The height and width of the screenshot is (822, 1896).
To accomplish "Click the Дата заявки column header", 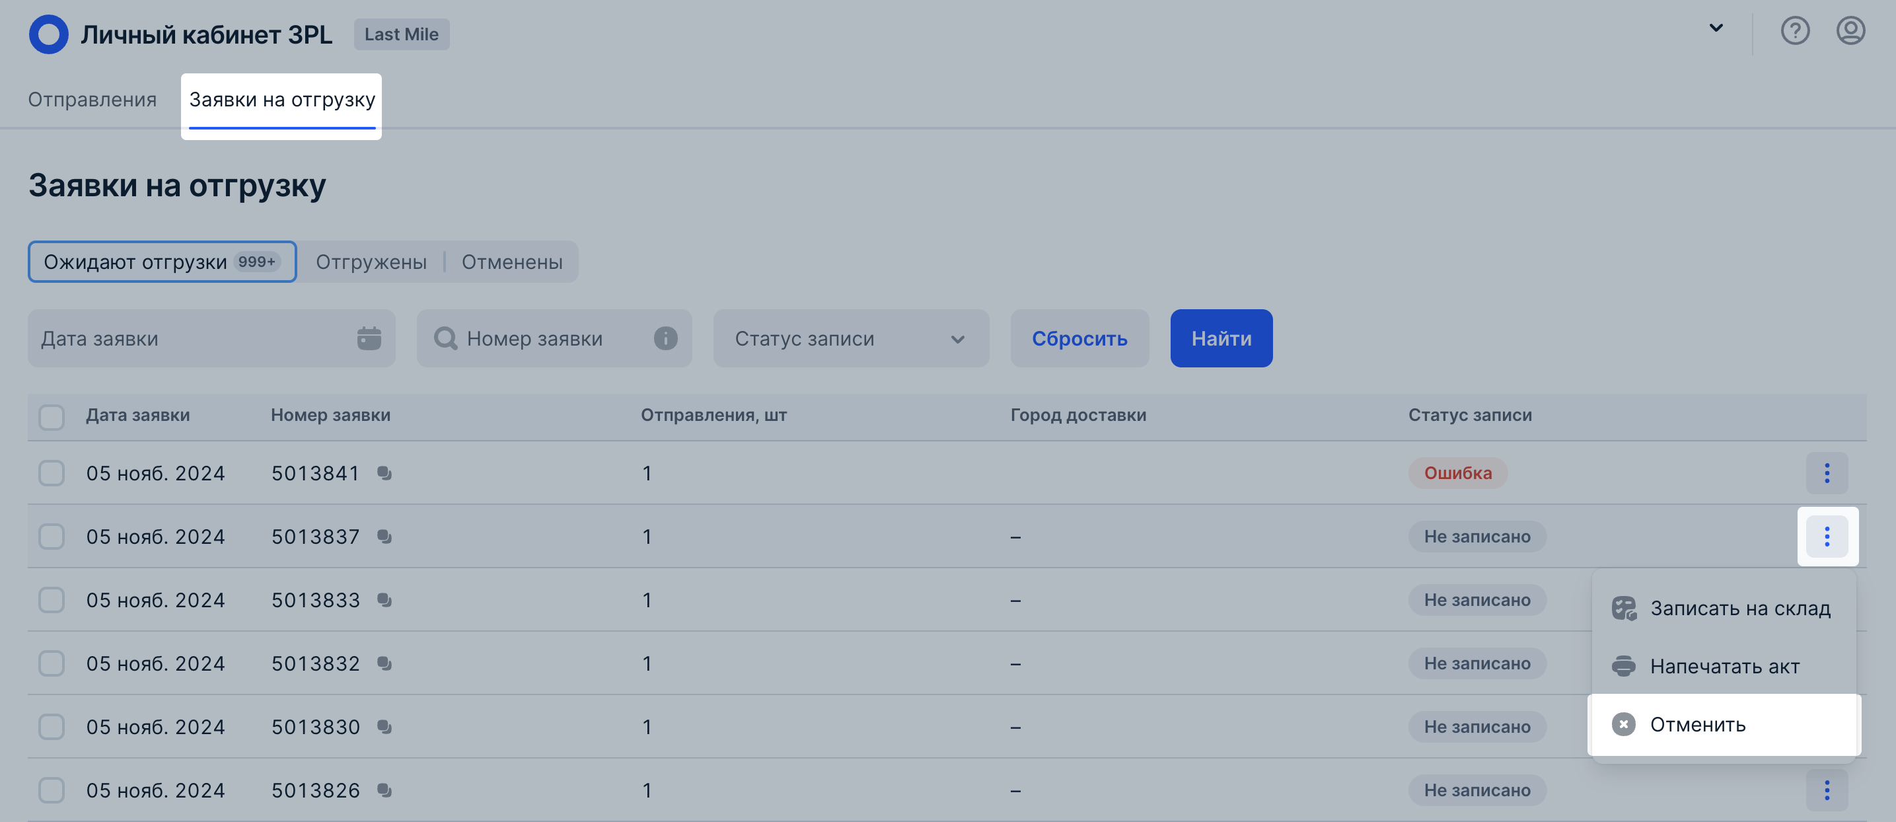I will (x=137, y=415).
